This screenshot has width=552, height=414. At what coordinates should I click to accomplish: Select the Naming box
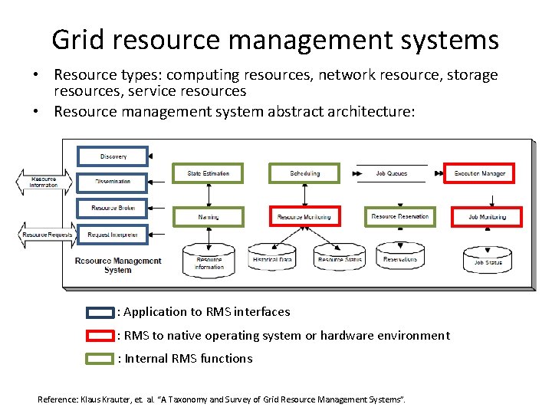click(209, 217)
